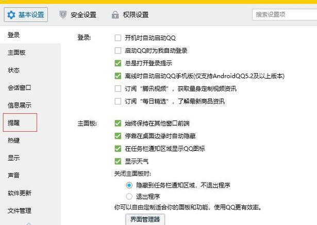Viewport: 317px width, 225px height.
Task: Click the 关闭主面板时 label text
Action: (x=132, y=174)
